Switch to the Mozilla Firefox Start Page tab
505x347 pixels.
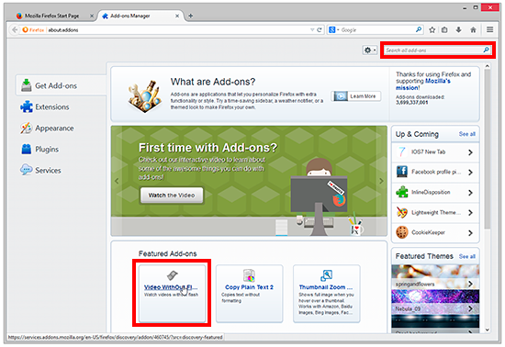pyautogui.click(x=51, y=16)
